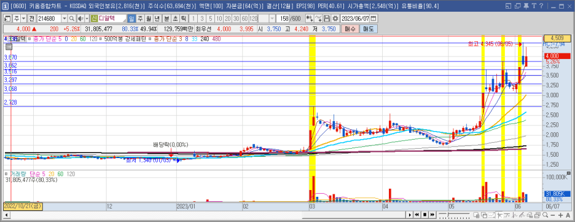This screenshot has height=222, width=575.
Task: Zoom in chart with the plus icon
Action: [561, 215]
